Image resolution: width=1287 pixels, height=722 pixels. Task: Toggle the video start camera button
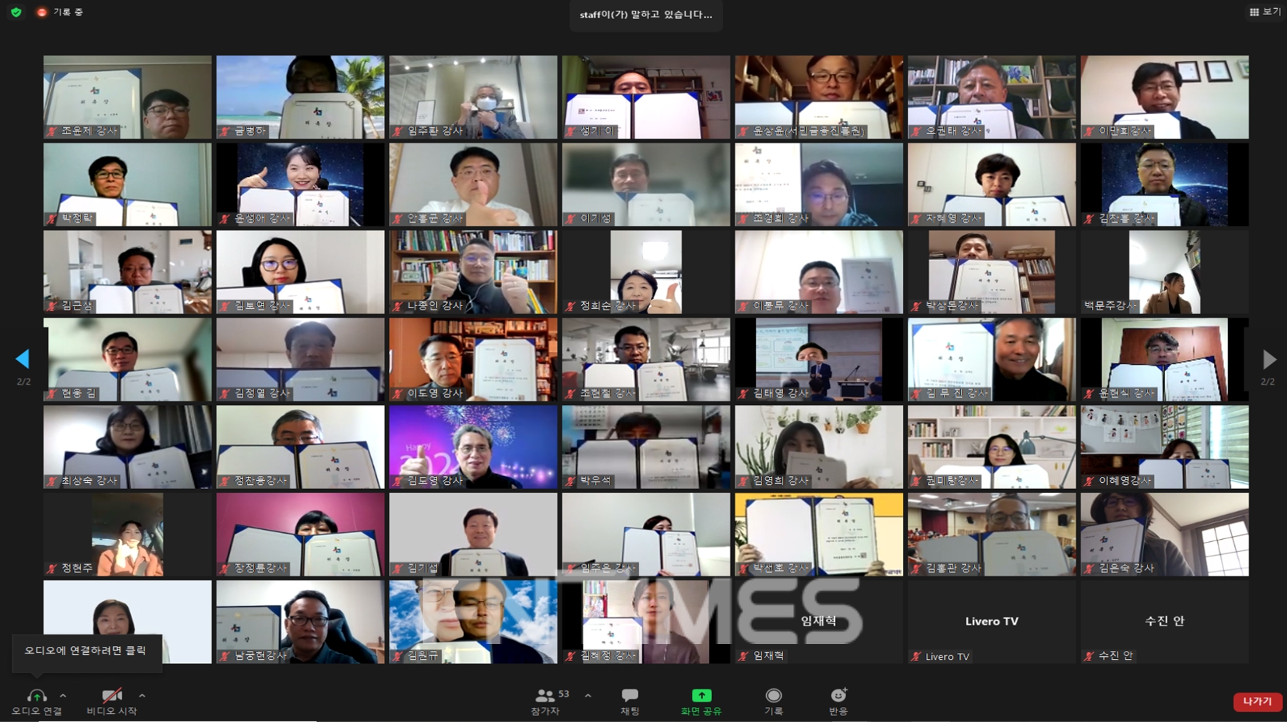(112, 696)
